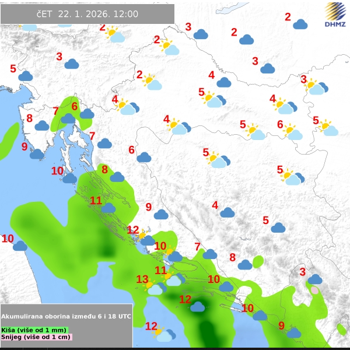
Task: Click the pink snow patch on the map
Action: pyautogui.click(x=315, y=289)
